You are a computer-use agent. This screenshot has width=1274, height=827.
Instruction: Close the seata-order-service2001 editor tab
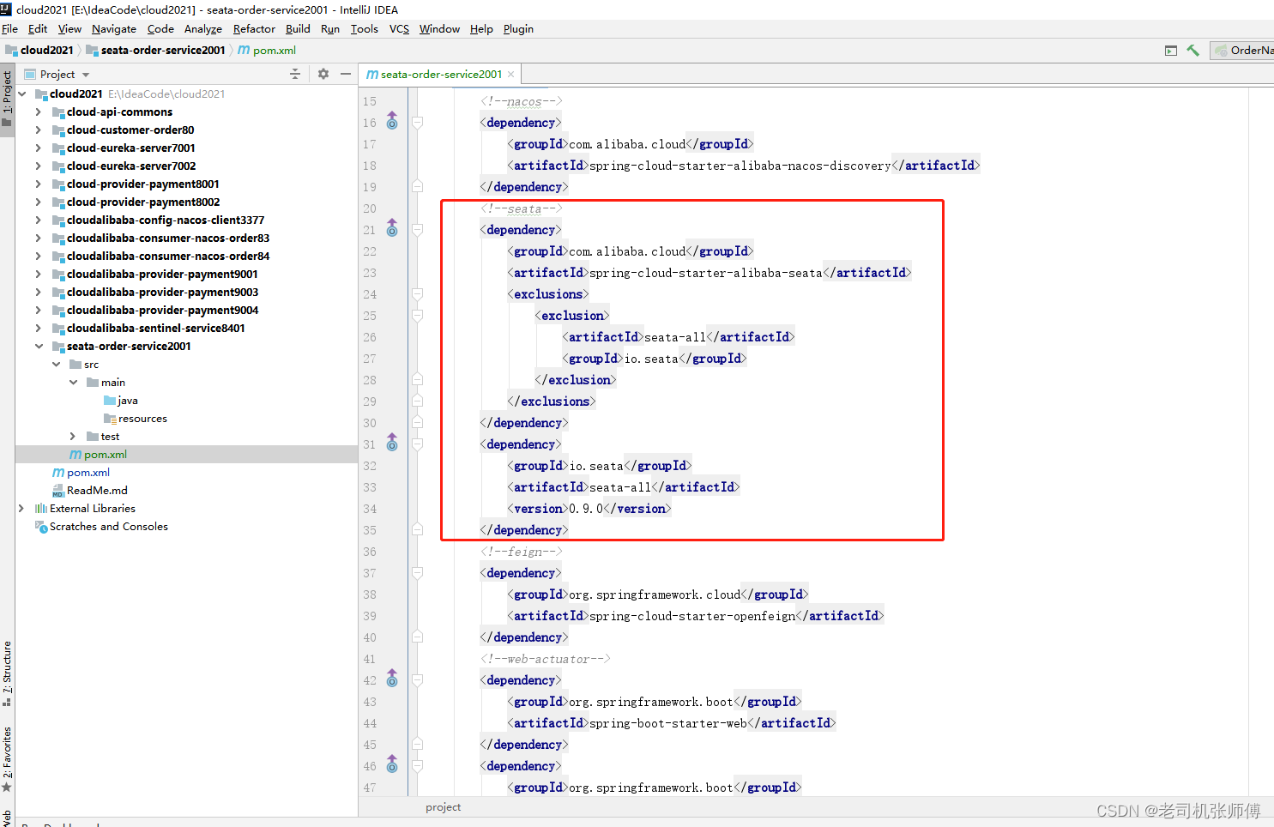511,75
